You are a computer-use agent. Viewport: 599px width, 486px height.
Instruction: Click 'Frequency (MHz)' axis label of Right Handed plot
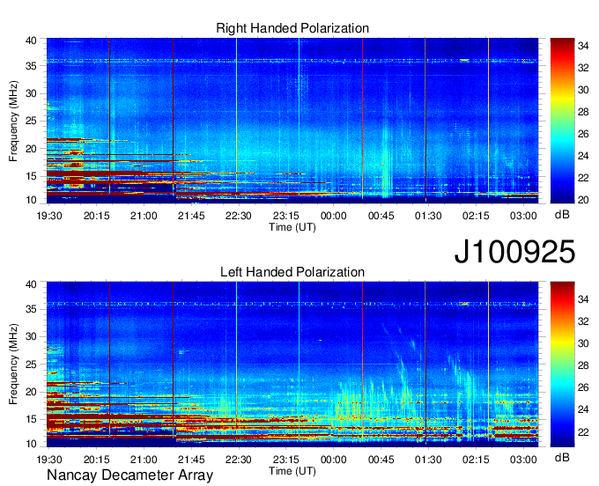tap(13, 121)
